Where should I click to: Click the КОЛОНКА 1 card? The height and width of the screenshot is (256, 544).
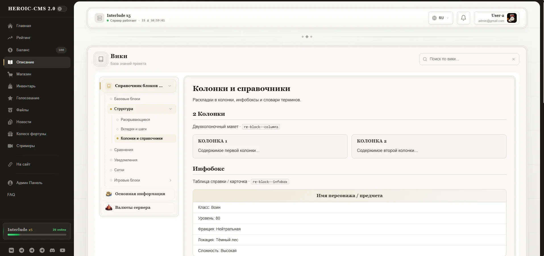[x=270, y=146]
